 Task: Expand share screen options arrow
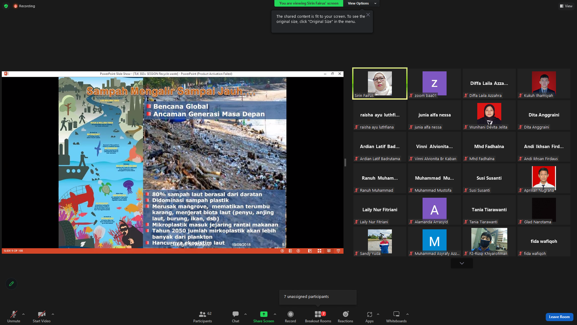pyautogui.click(x=275, y=314)
